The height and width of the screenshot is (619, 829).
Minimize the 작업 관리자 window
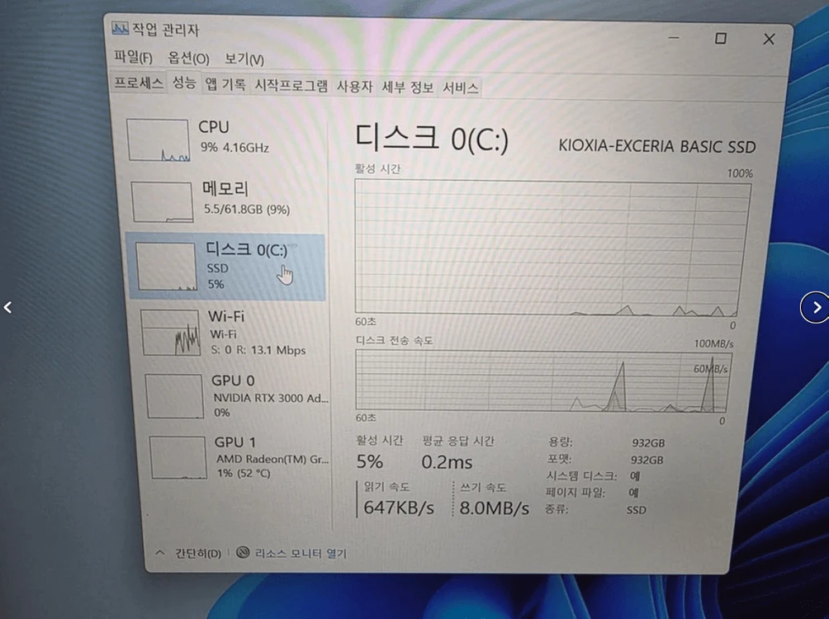(674, 37)
